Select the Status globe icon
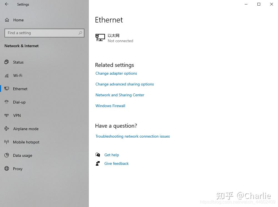Viewport: 278px width, 207px height. coord(7,62)
